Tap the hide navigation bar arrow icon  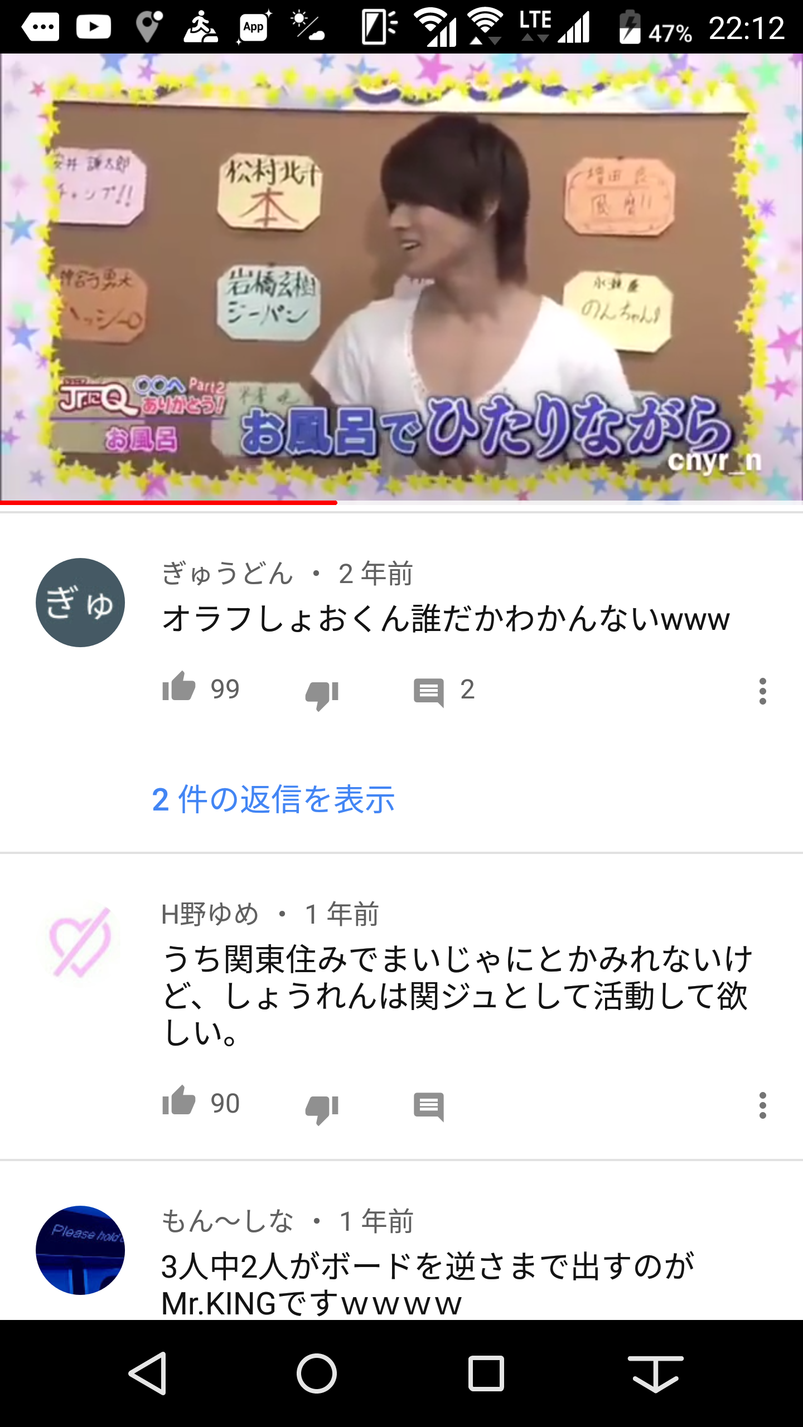tap(656, 1373)
